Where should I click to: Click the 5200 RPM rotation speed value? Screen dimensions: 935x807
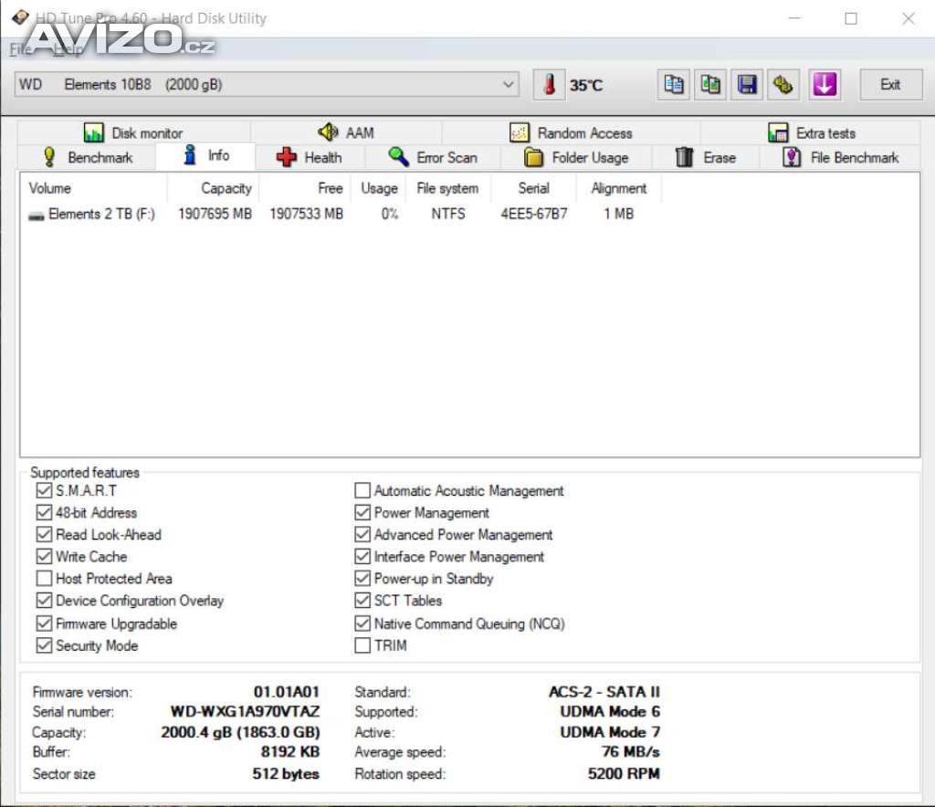(624, 774)
